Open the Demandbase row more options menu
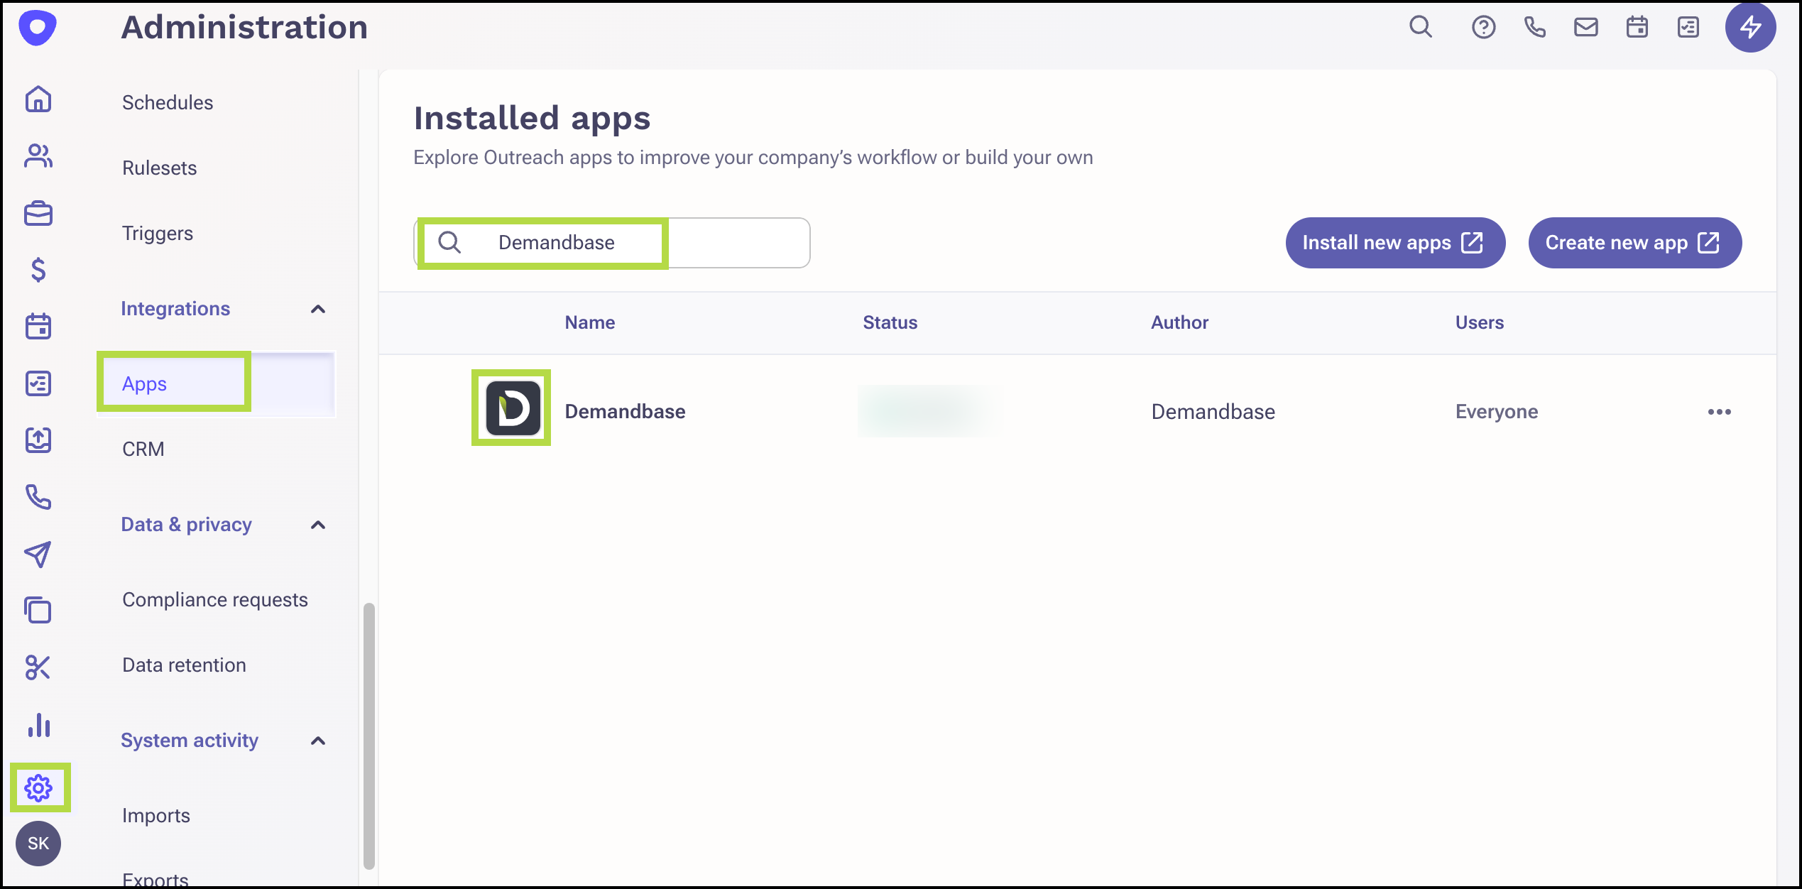This screenshot has height=889, width=1802. [1720, 412]
